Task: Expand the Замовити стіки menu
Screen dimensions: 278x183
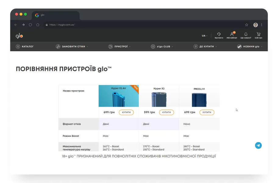Action: click(x=87, y=47)
